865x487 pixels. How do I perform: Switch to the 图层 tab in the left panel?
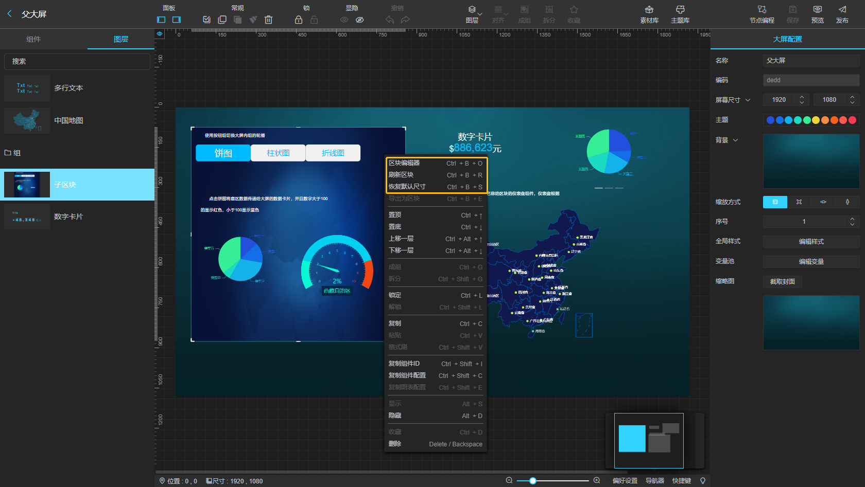[121, 39]
